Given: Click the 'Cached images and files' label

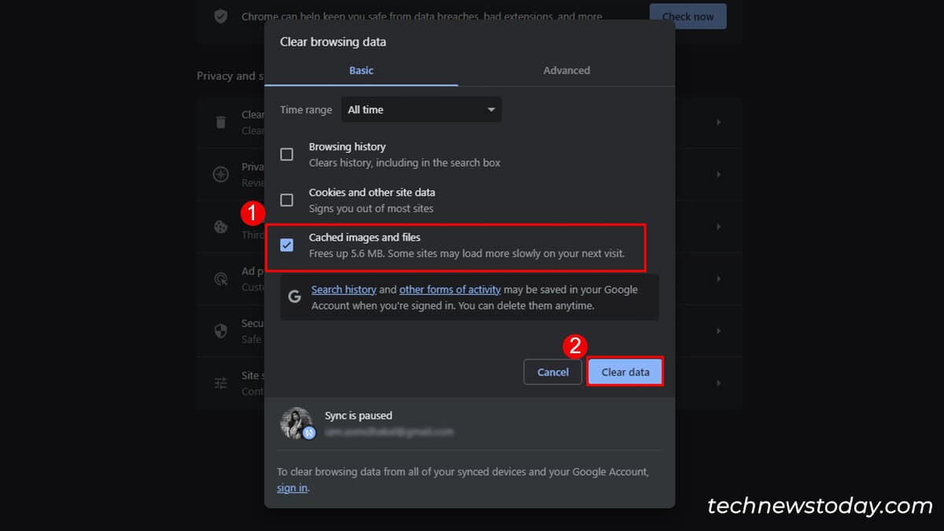Looking at the screenshot, I should pos(364,238).
